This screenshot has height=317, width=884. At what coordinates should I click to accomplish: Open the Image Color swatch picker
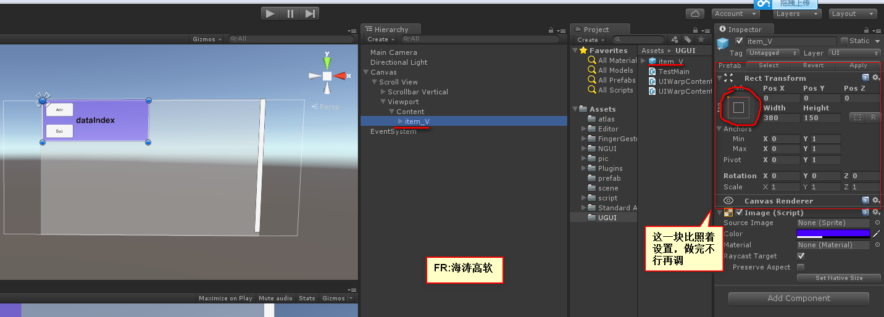833,234
